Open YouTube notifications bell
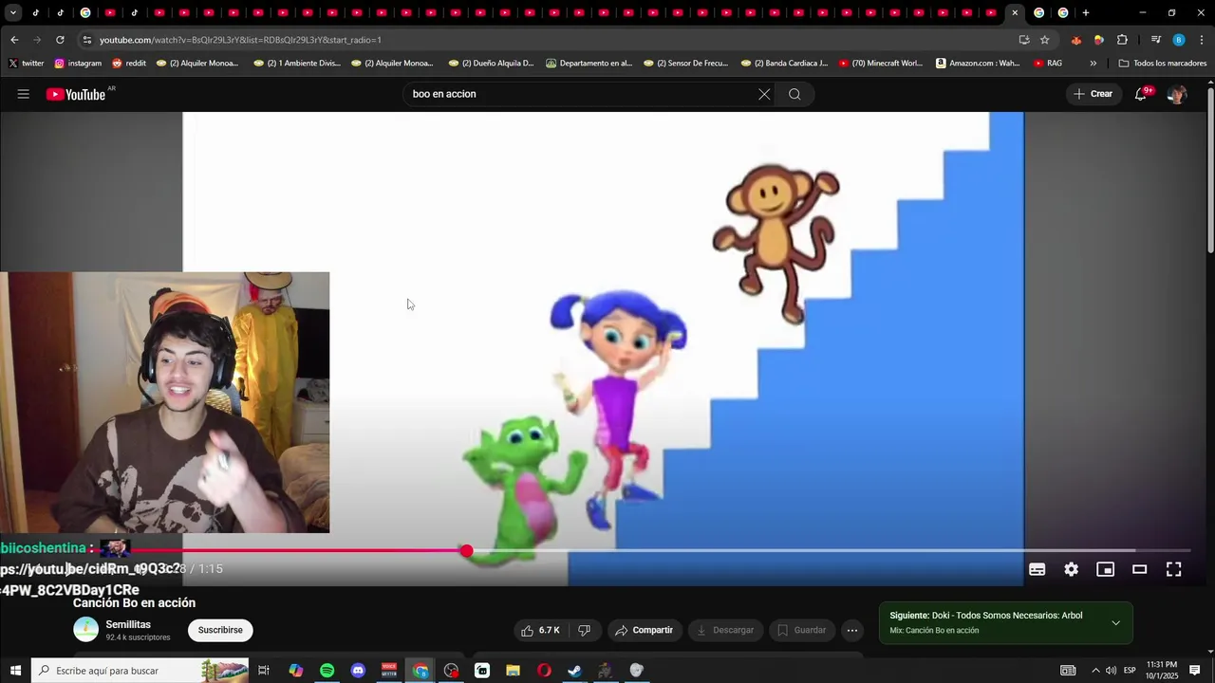Screen dimensions: 1215x683 [x=1141, y=94]
